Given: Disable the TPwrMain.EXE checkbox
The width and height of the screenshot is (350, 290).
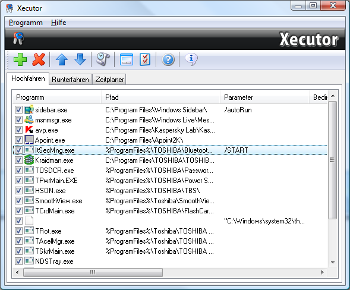Looking at the screenshot, I should pyautogui.click(x=18, y=181).
